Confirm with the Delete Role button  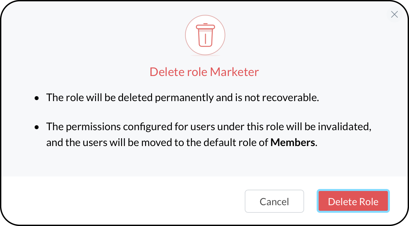353,201
